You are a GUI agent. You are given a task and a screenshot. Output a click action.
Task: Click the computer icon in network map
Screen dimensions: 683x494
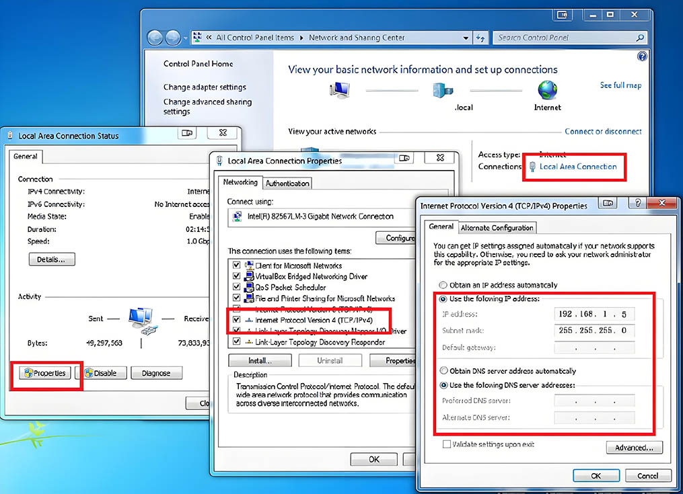(x=340, y=90)
